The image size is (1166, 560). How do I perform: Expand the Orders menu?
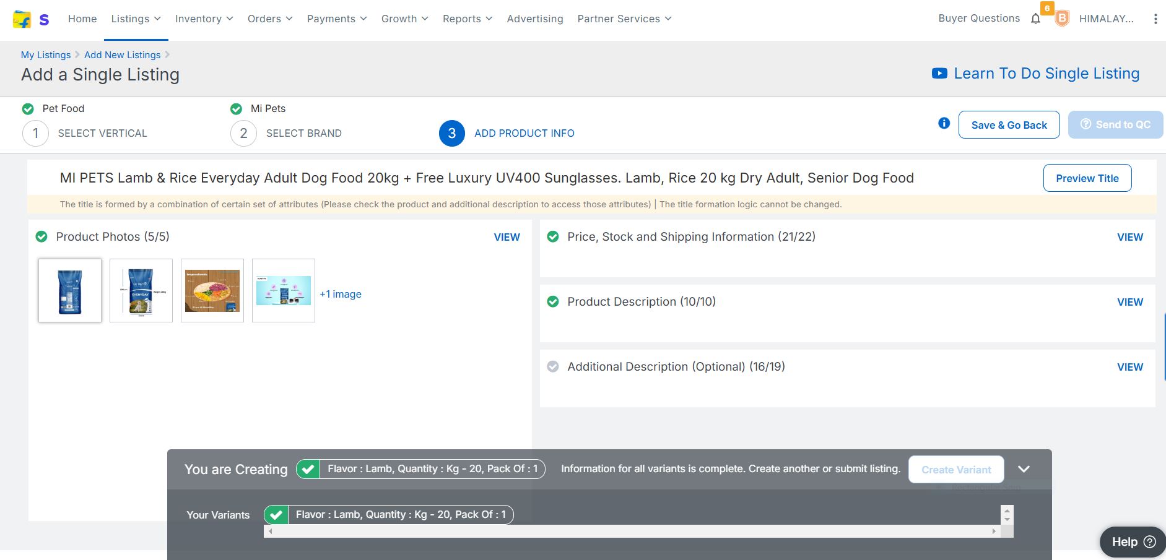click(270, 19)
